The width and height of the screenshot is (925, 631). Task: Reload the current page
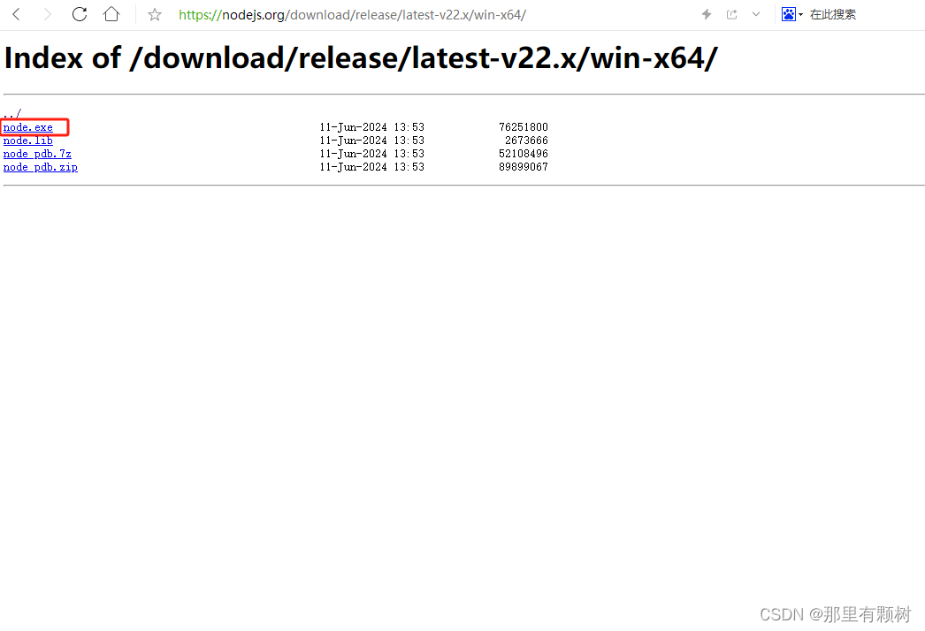(79, 14)
